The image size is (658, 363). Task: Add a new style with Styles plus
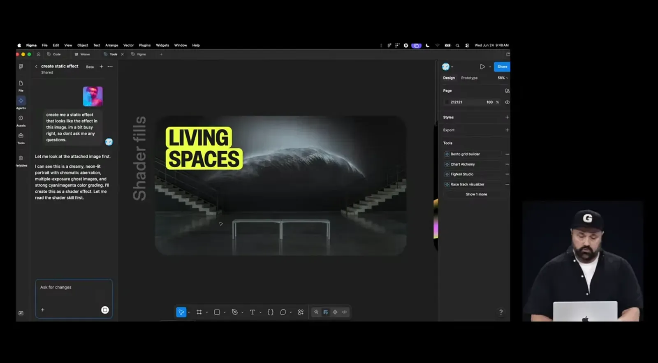click(507, 117)
